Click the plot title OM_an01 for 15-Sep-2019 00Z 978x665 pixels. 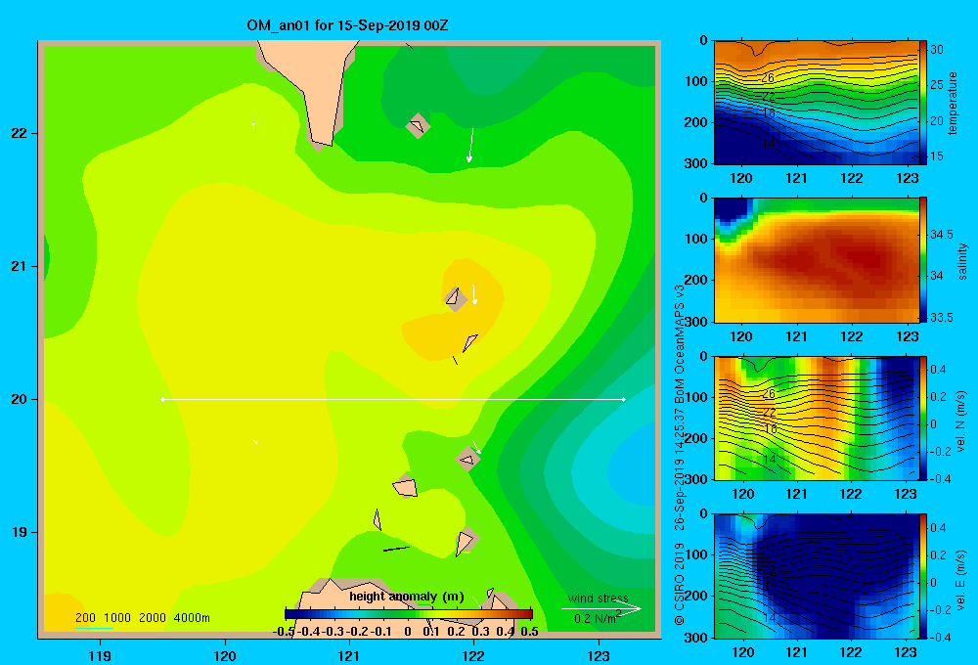pyautogui.click(x=347, y=25)
